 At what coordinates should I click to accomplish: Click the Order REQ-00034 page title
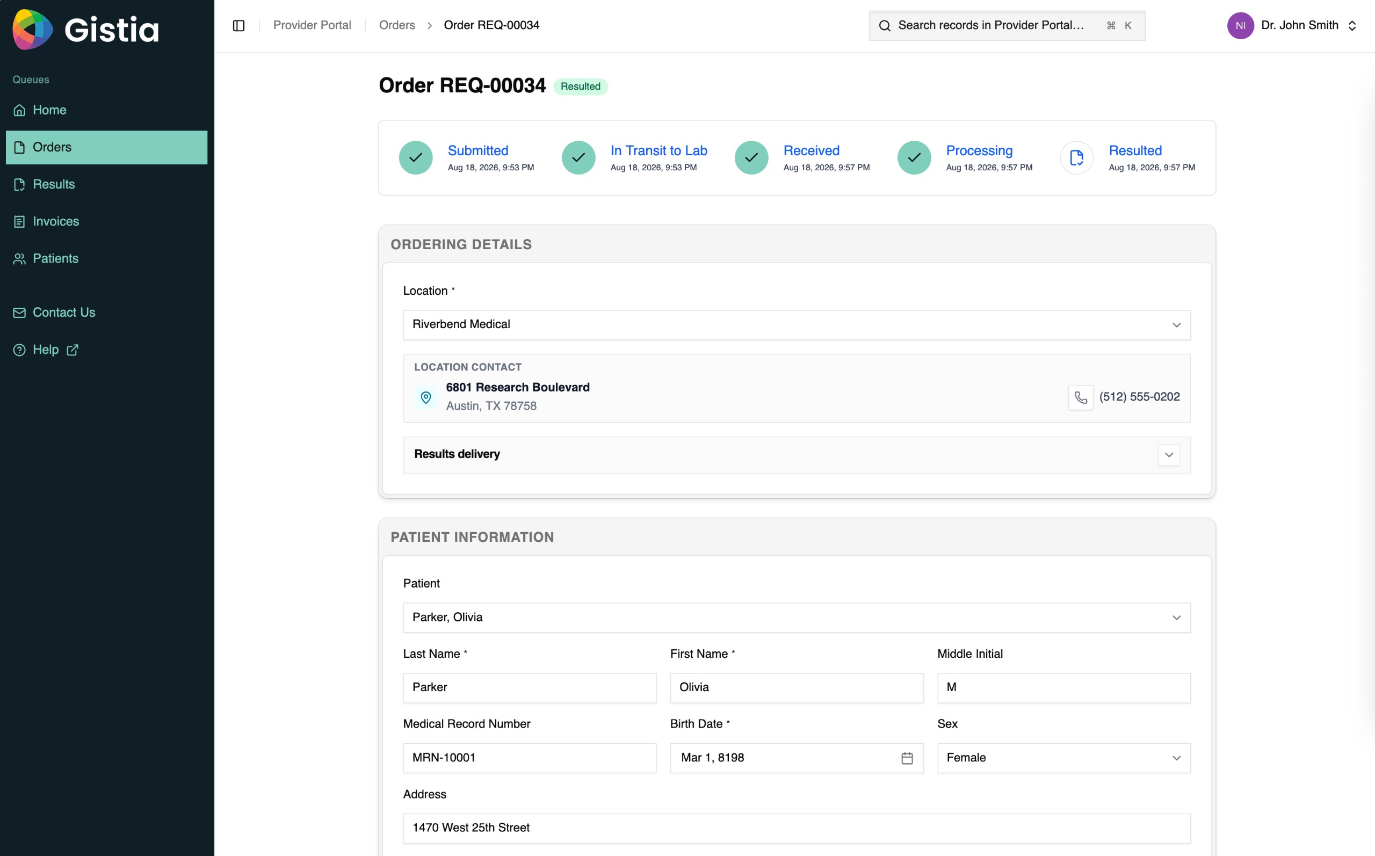click(x=462, y=85)
